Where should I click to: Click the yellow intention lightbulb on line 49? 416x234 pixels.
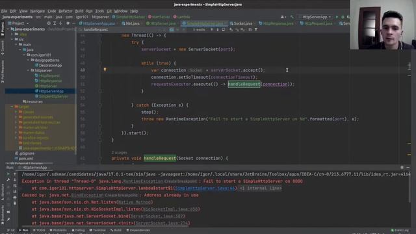[x=105, y=70]
